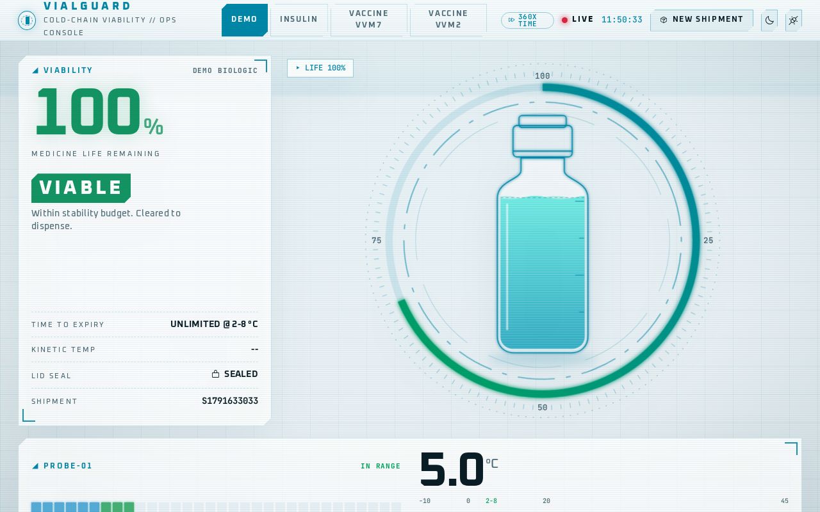Select the DEMO tab
This screenshot has height=512, width=820.
pyautogui.click(x=244, y=20)
